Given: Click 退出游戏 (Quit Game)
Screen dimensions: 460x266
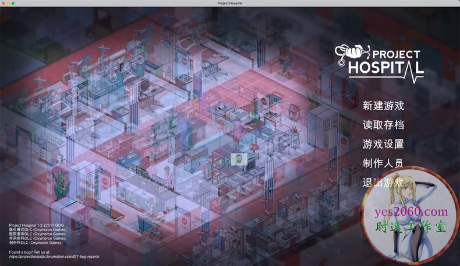Looking at the screenshot, I should (383, 182).
